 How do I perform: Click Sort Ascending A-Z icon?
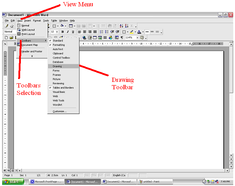click(x=121, y=26)
